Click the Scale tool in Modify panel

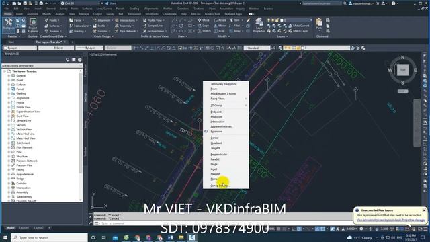point(219,31)
